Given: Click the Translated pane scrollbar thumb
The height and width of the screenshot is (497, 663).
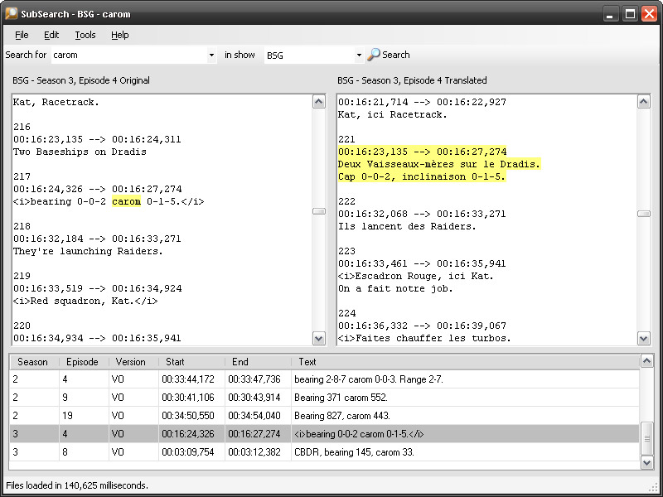Looking at the screenshot, I should [643, 213].
